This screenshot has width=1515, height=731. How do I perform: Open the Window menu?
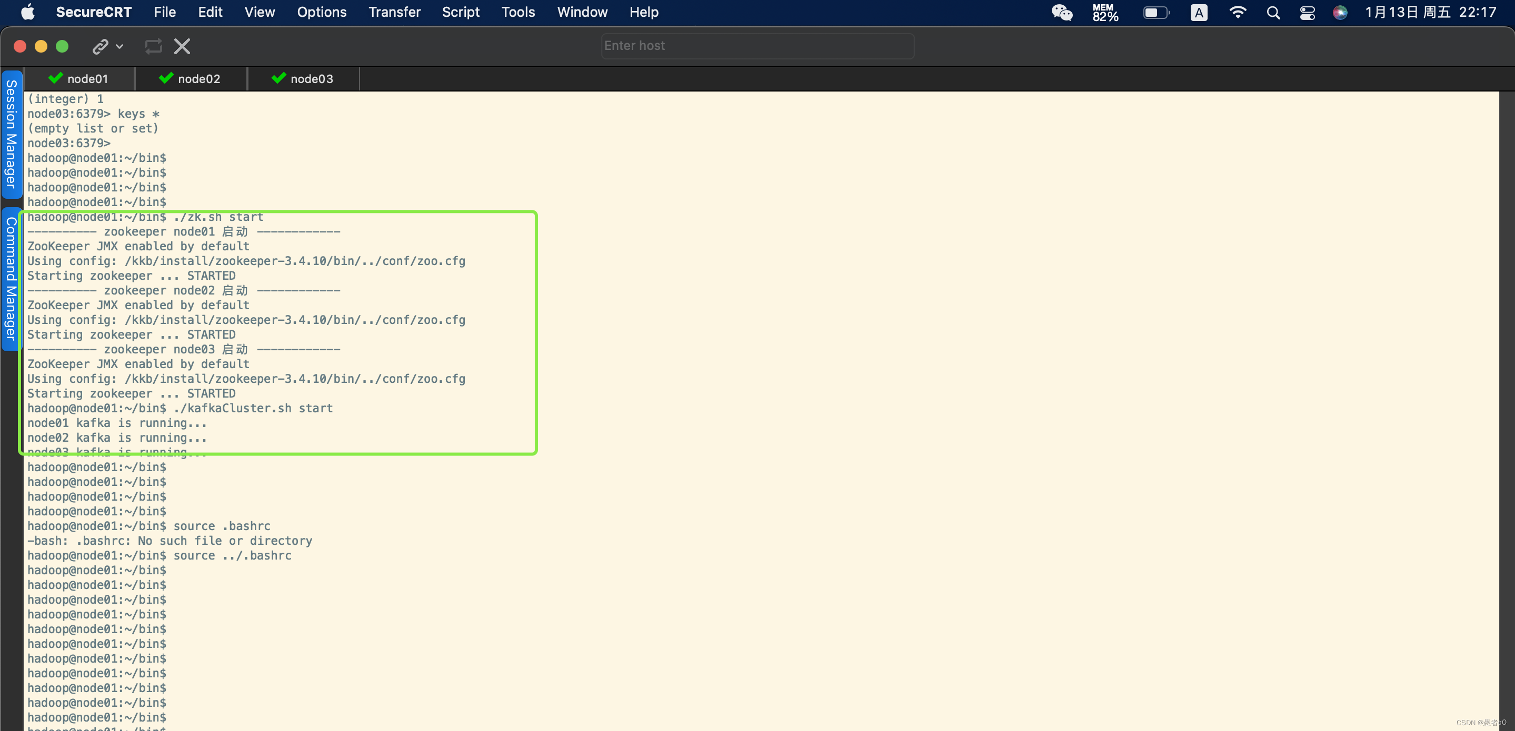click(582, 12)
